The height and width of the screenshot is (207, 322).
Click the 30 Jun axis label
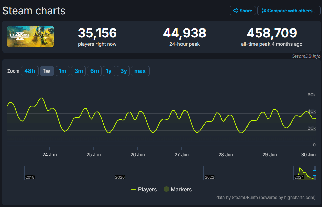point(308,154)
